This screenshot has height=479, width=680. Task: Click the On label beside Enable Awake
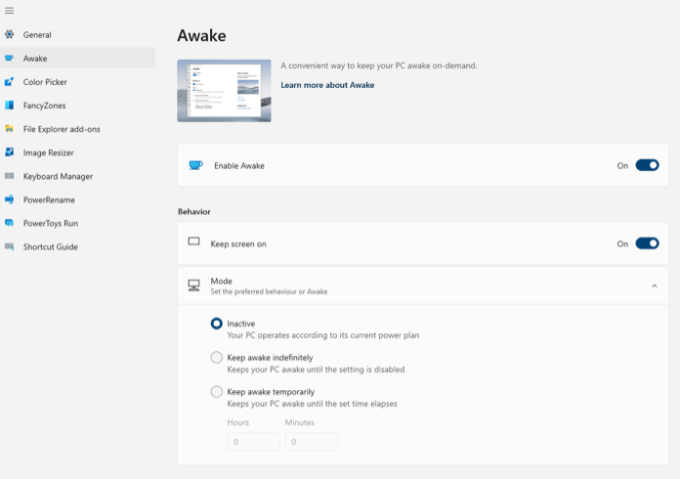click(x=622, y=166)
